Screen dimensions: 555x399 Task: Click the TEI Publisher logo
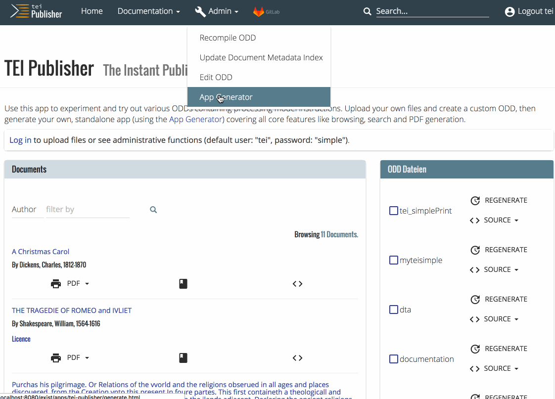[x=37, y=11]
